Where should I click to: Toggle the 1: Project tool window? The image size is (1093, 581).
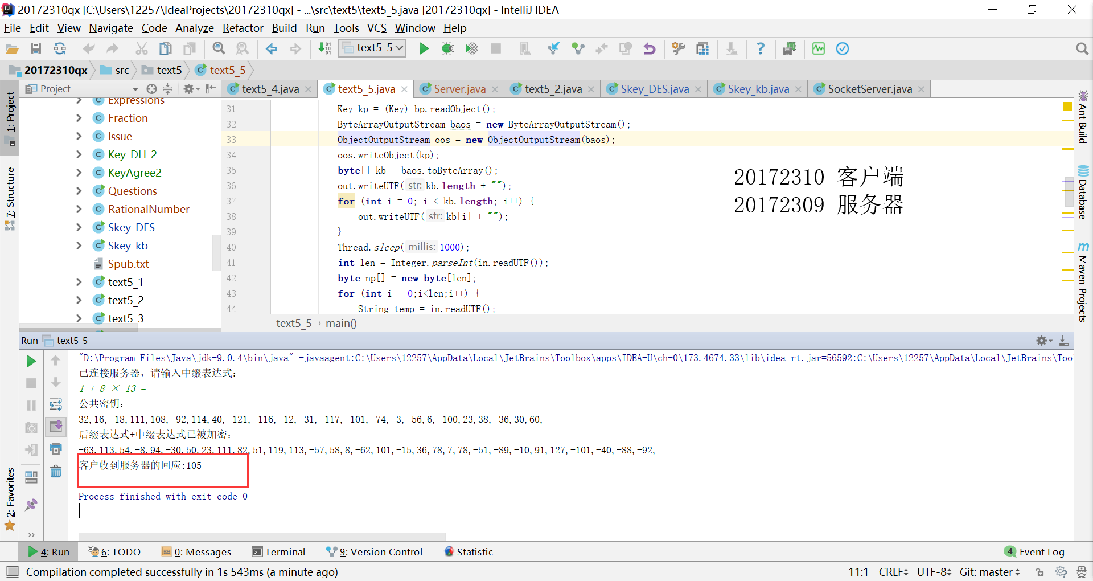pos(10,118)
